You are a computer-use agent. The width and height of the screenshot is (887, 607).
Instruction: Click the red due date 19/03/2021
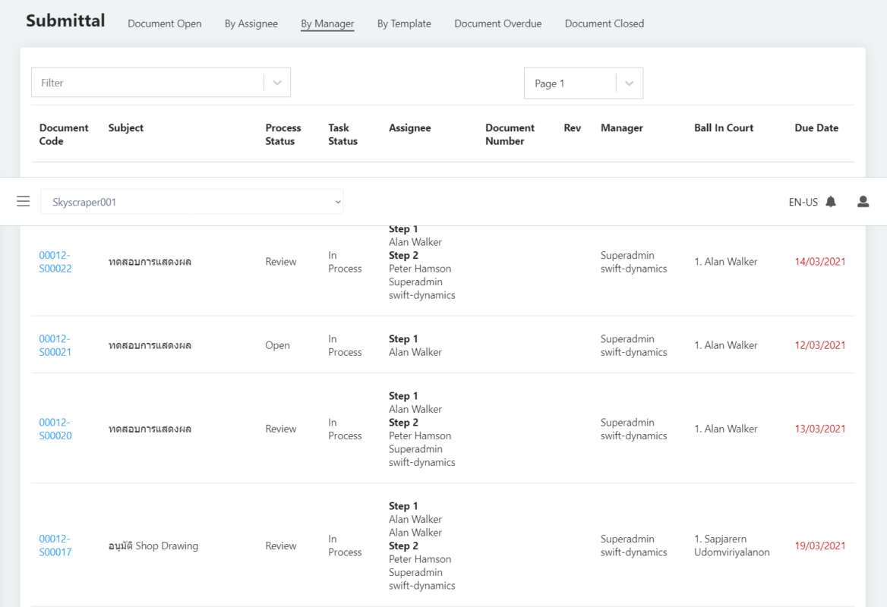pyautogui.click(x=820, y=545)
